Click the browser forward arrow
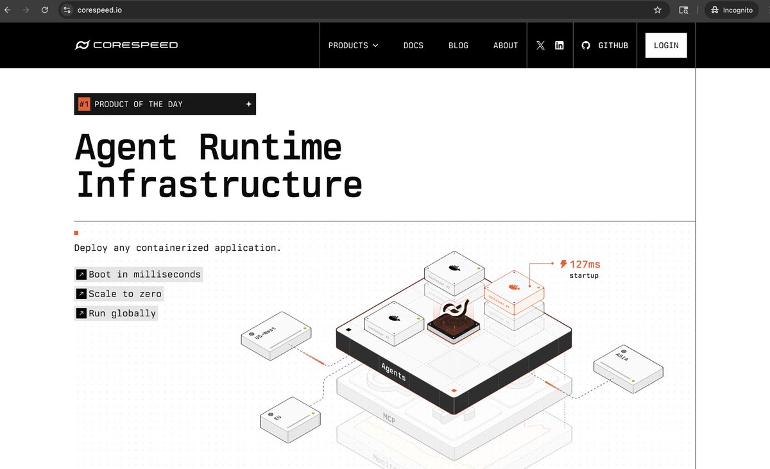The width and height of the screenshot is (770, 469). (26, 10)
